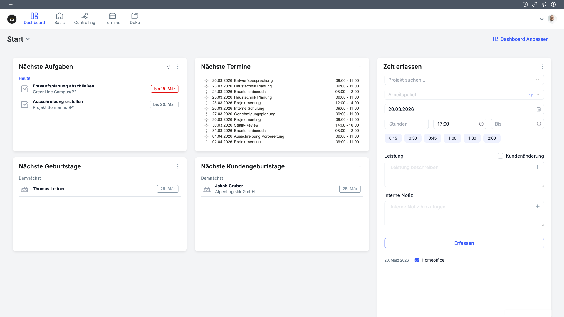Select the 1:30 quick duration chip
564x317 pixels.
click(472, 138)
